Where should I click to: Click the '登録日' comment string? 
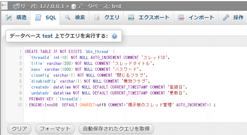(176, 87)
